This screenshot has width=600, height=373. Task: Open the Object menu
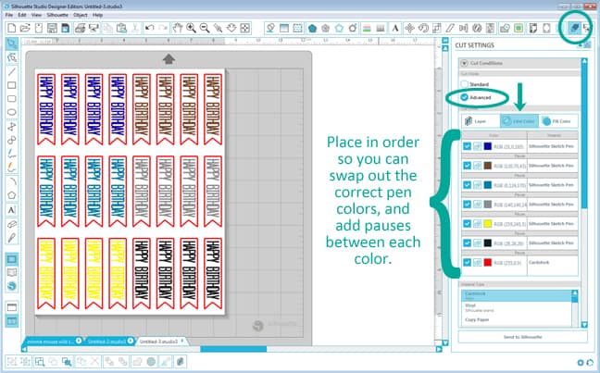tap(81, 15)
